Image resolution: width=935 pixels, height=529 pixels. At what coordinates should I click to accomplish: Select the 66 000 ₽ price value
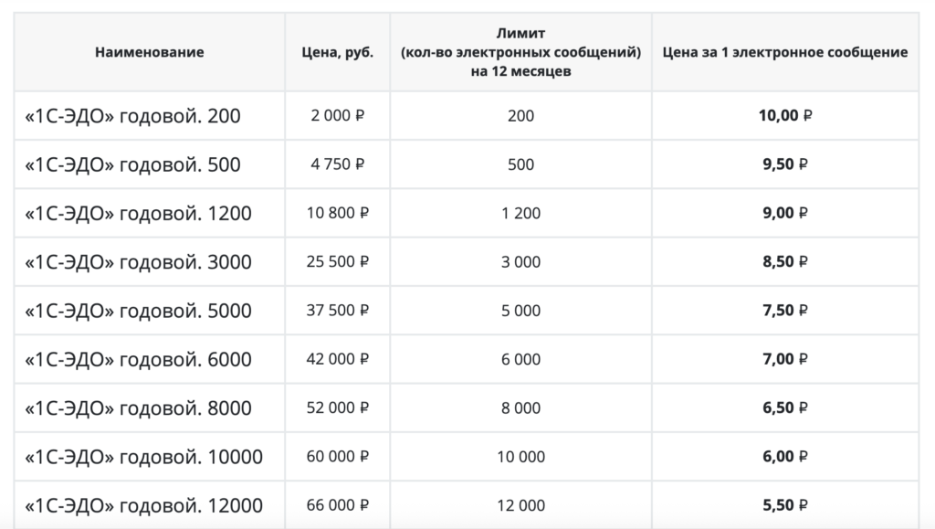[x=337, y=505]
